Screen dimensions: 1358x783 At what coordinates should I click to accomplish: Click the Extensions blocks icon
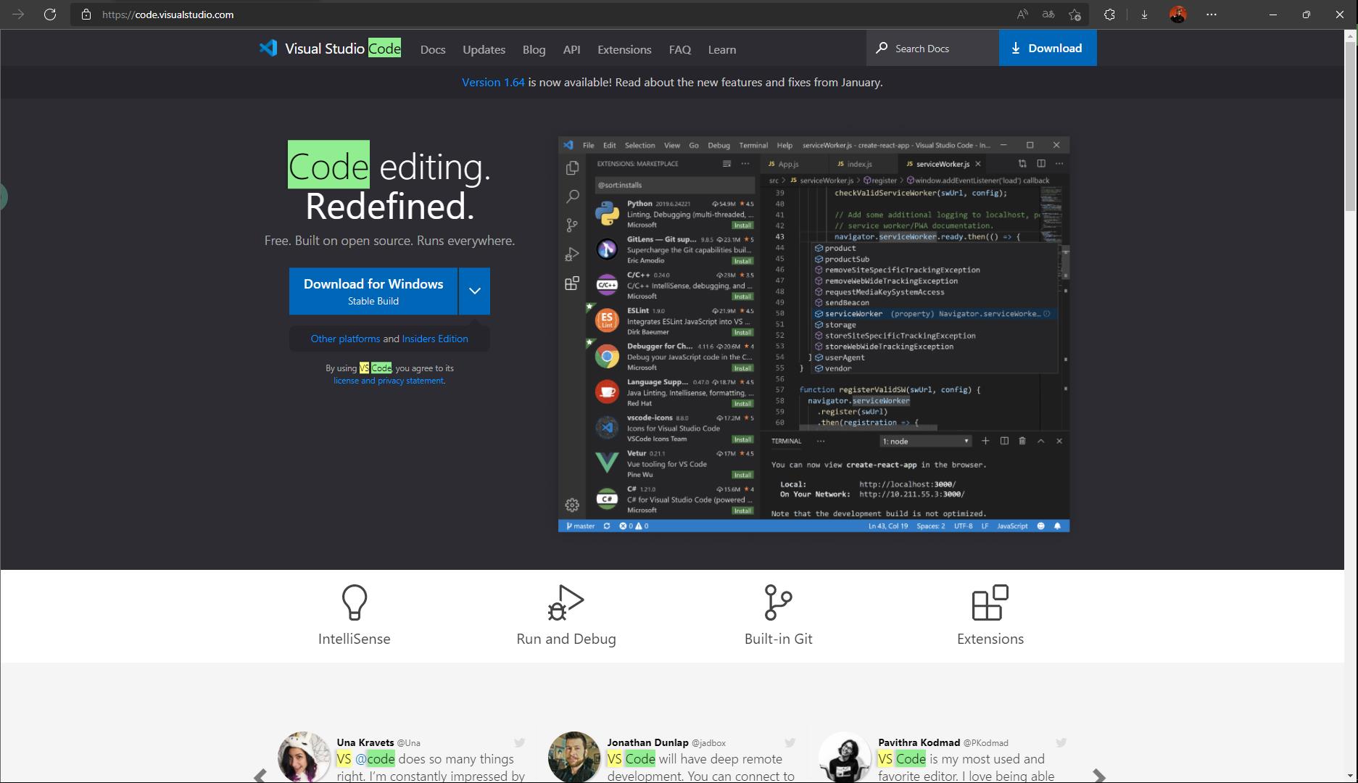click(990, 602)
